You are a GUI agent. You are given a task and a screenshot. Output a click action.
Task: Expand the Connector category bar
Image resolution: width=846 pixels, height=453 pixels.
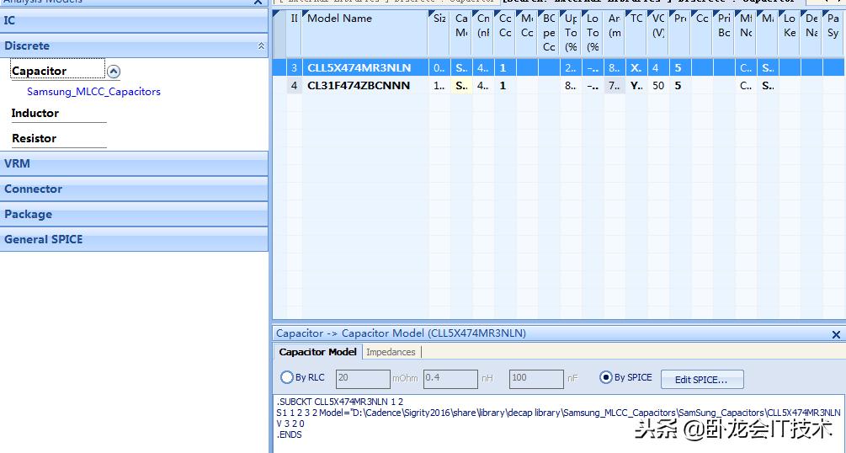pos(134,189)
